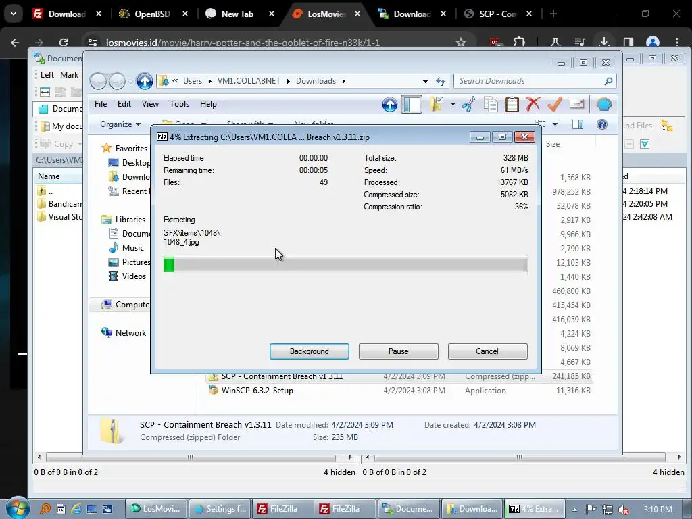Expand folder options toolbar dropdown arrow
Image resolution: width=692 pixels, height=519 pixels.
point(453,105)
